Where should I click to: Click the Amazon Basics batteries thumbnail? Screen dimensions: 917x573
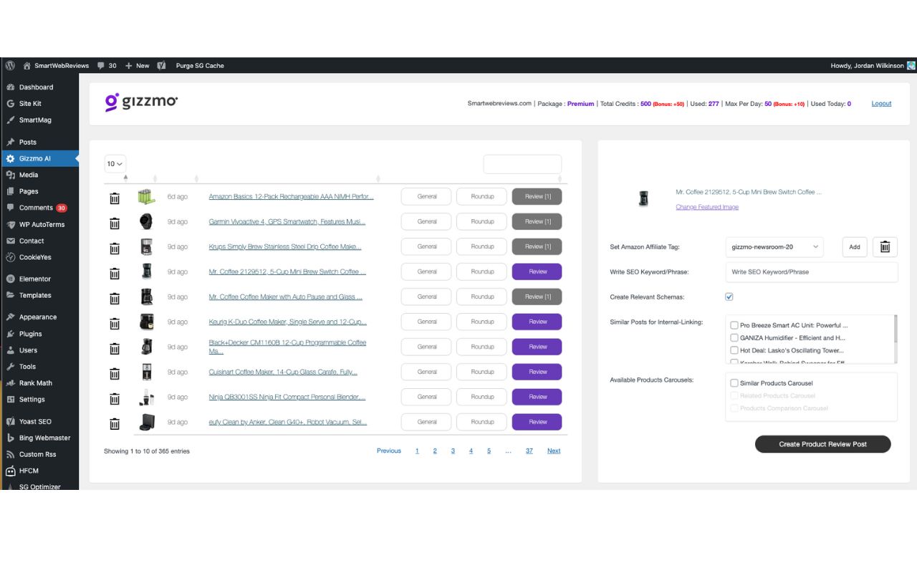pos(146,196)
